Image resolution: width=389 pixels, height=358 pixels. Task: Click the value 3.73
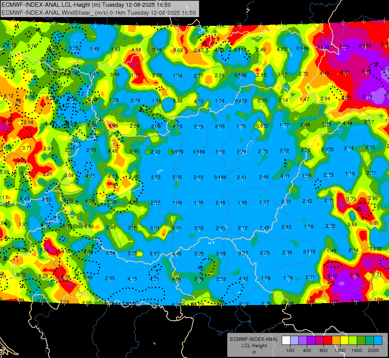coord(351,199)
